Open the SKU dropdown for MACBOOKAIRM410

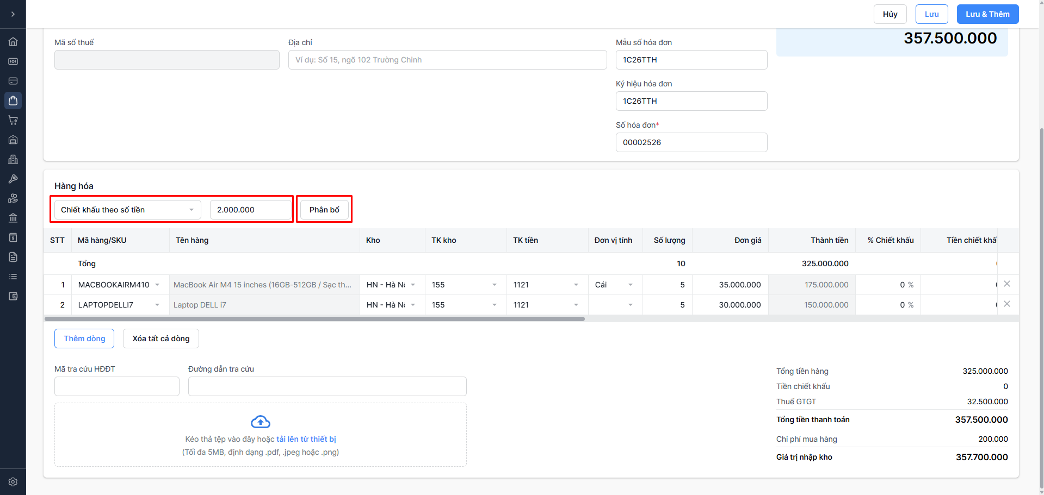click(x=157, y=285)
